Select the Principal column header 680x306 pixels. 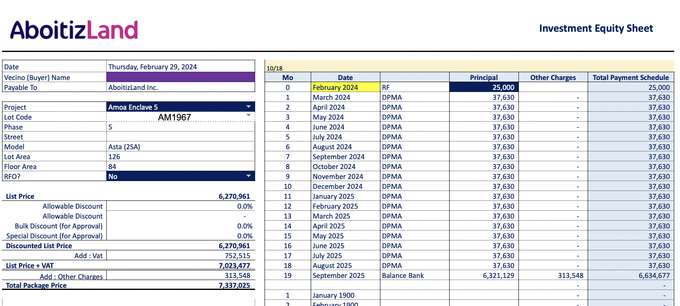pos(483,78)
